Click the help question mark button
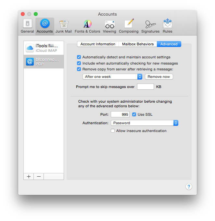The width and height of the screenshot is (215, 221). pos(189,186)
